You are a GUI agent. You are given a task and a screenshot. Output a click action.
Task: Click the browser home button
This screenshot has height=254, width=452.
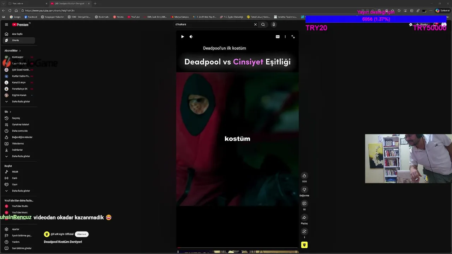click(x=16, y=11)
